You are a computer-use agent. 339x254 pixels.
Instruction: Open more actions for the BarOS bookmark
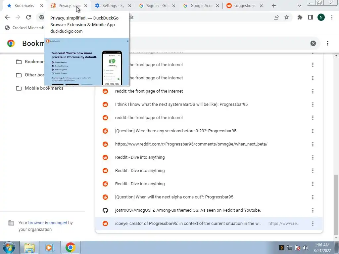pos(313,105)
